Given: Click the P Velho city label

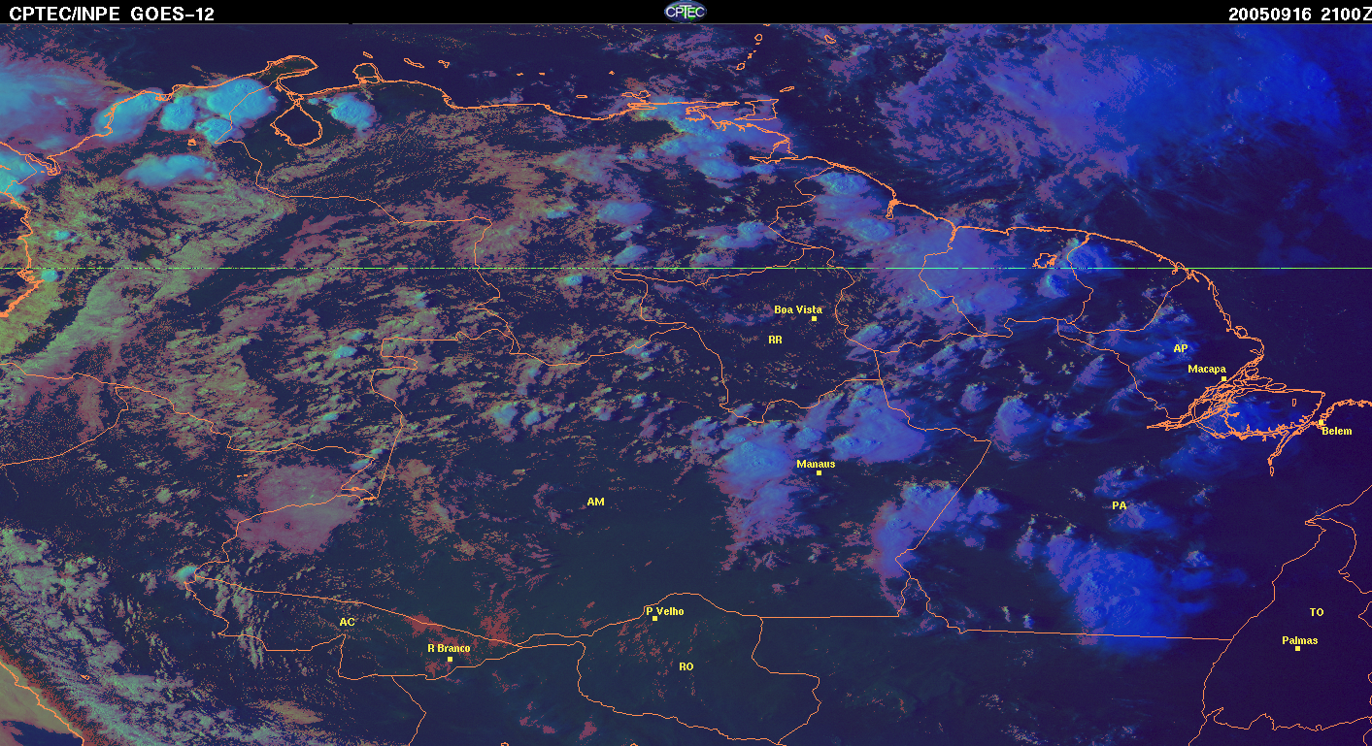Looking at the screenshot, I should tap(665, 611).
